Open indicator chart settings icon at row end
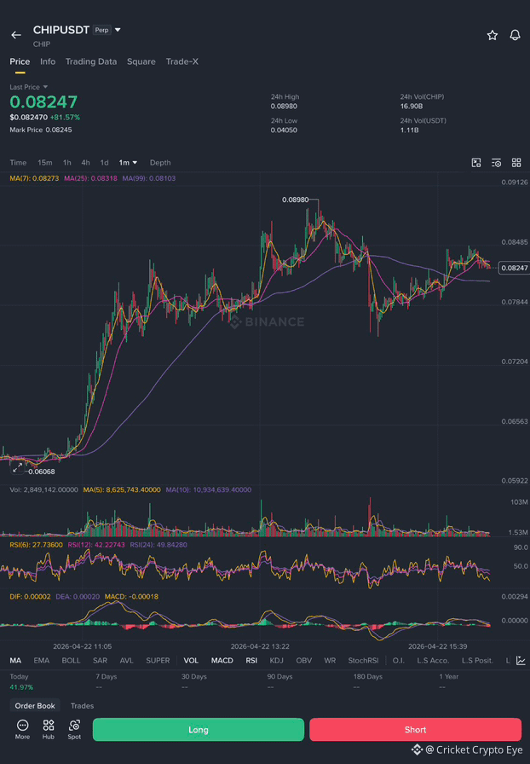530x764 pixels. pos(521,661)
